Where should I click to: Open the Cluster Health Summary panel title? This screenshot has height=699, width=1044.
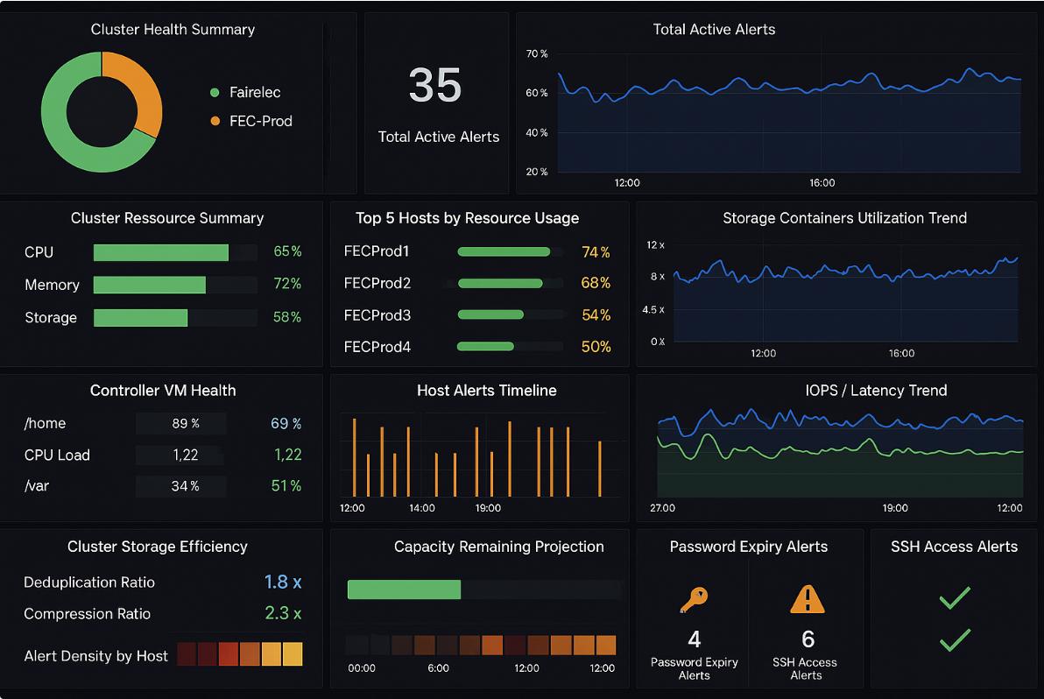tap(173, 29)
